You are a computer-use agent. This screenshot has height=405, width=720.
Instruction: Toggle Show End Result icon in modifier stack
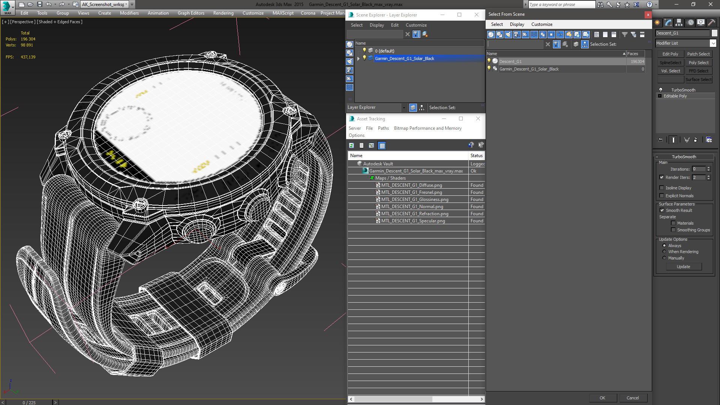[673, 140]
